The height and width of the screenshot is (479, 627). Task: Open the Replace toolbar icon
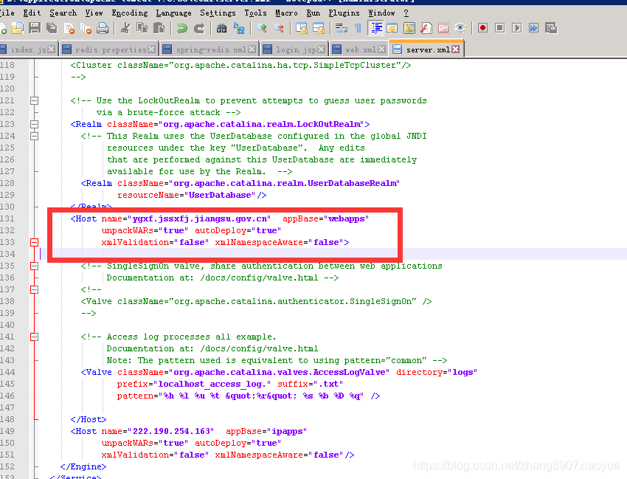[x=239, y=28]
